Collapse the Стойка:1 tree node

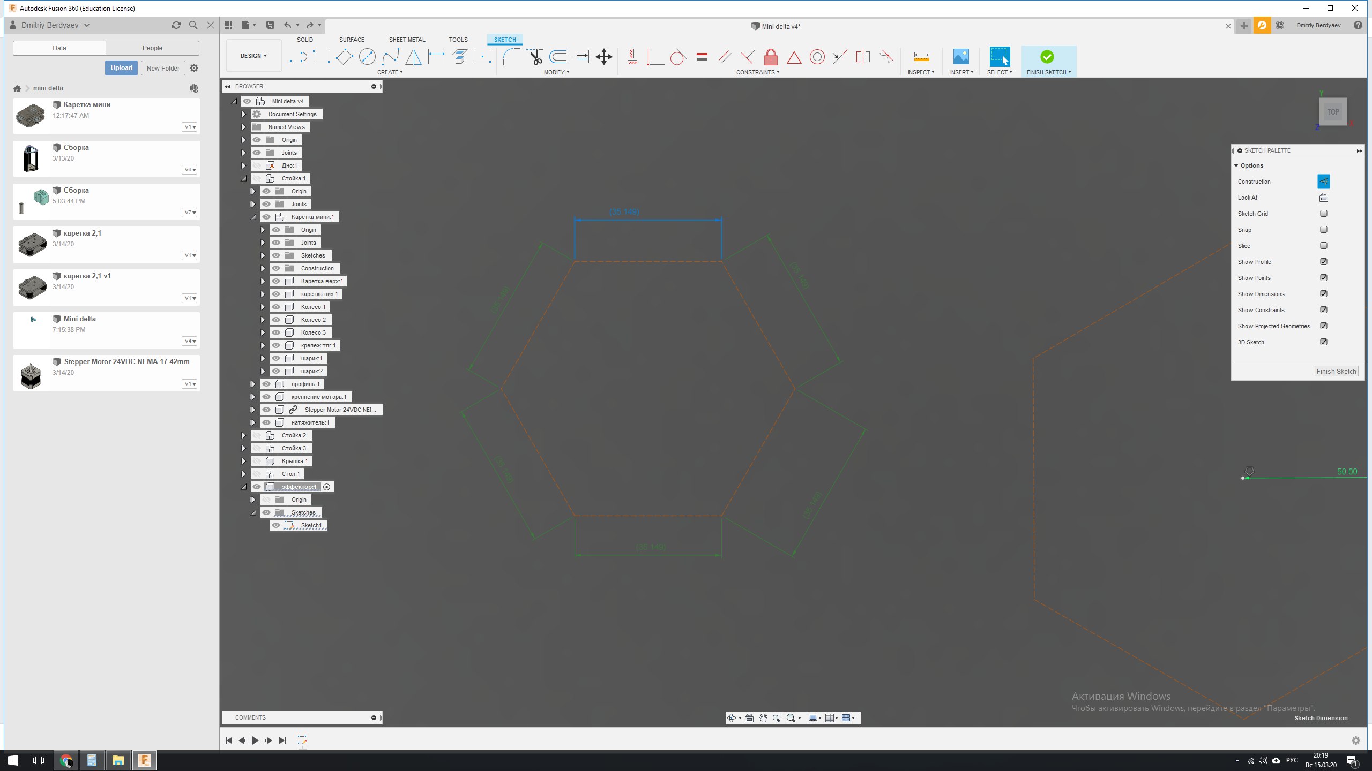click(x=243, y=178)
